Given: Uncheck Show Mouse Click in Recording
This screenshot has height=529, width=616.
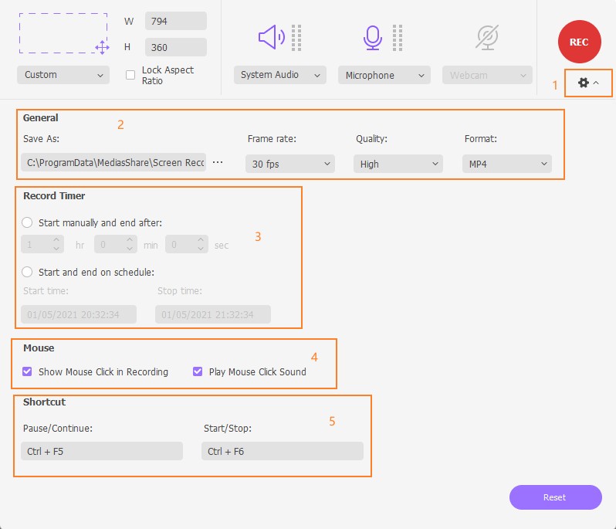Looking at the screenshot, I should pyautogui.click(x=28, y=371).
